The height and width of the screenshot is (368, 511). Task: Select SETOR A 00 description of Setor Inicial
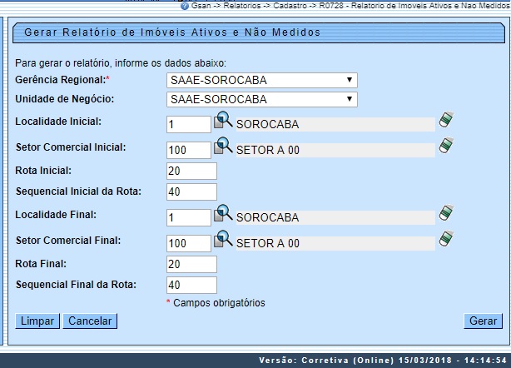(335, 150)
